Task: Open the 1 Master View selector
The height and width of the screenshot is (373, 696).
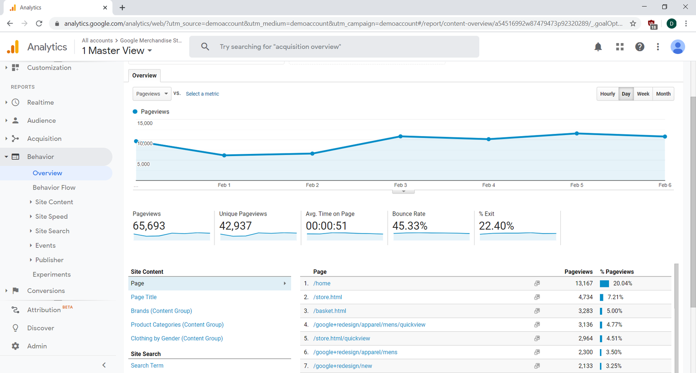Action: pyautogui.click(x=117, y=51)
